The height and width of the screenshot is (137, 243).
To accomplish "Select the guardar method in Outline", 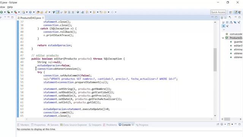I will pos(238,42).
